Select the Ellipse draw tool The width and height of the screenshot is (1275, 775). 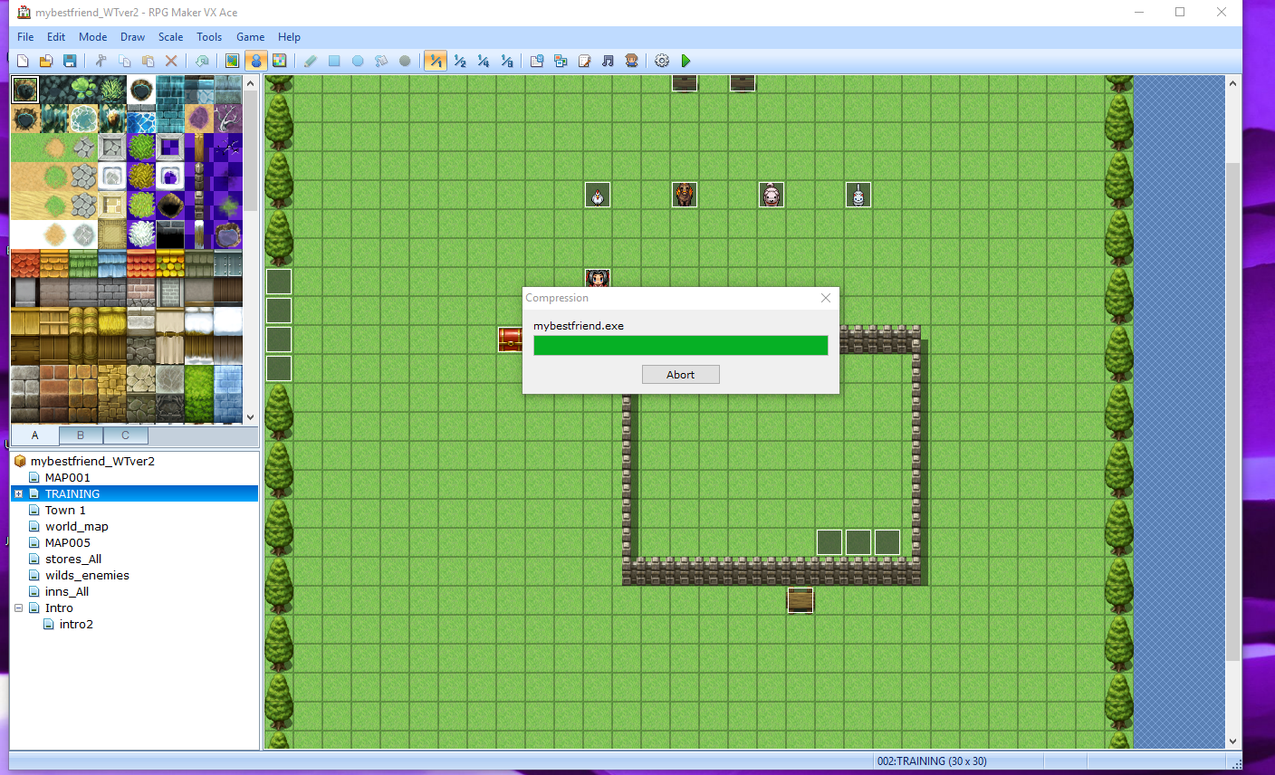tap(358, 61)
